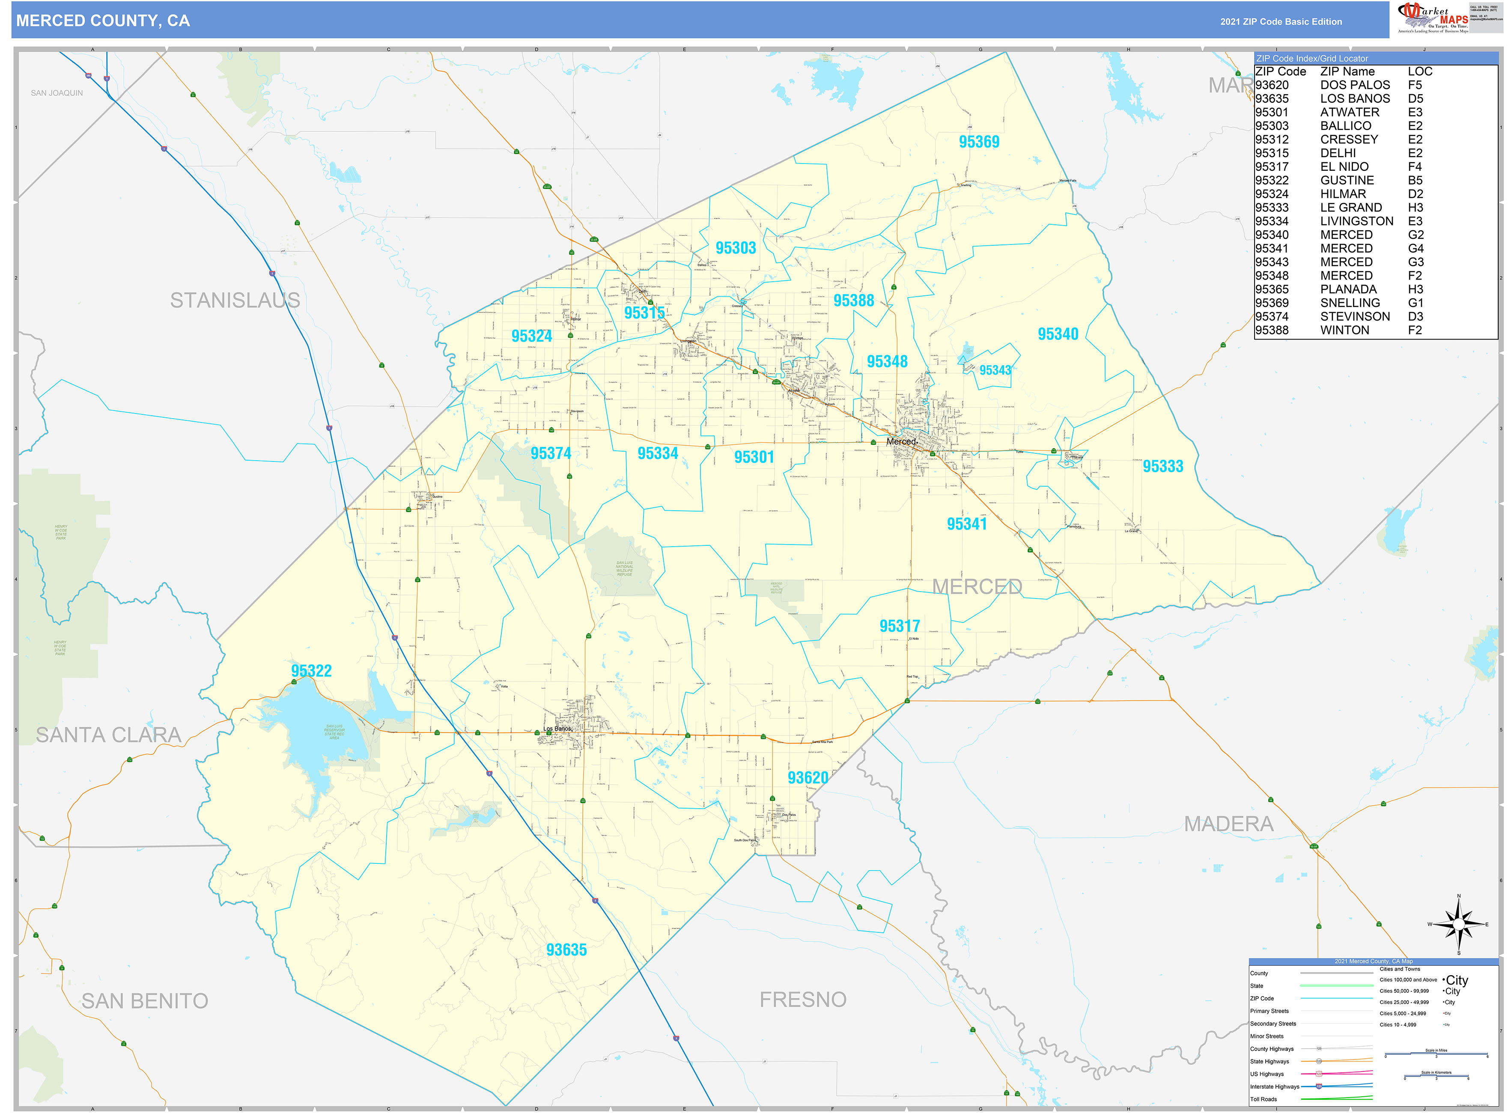
Task: Click the 95333 ZIP label on the map
Action: click(x=1162, y=466)
